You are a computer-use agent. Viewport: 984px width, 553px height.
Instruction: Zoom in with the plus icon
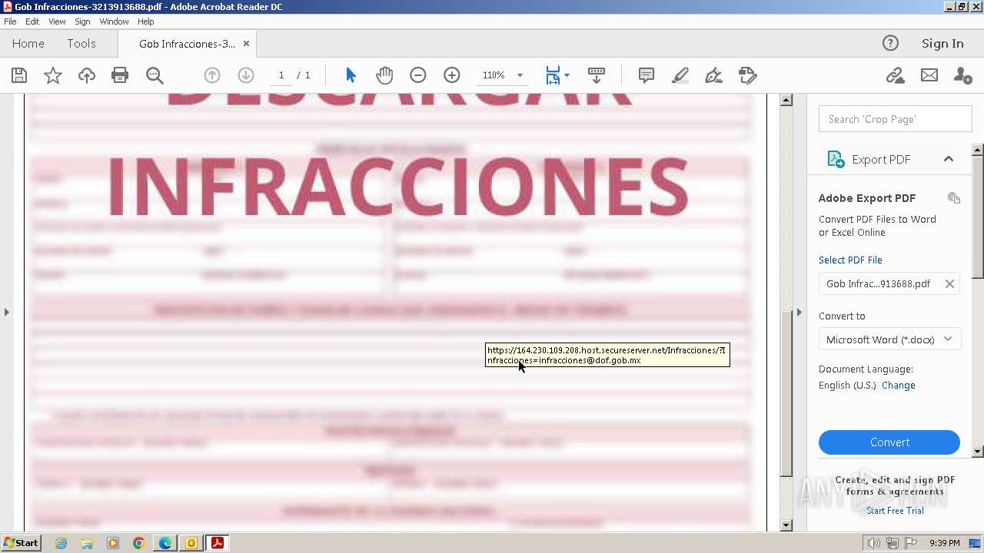[452, 75]
